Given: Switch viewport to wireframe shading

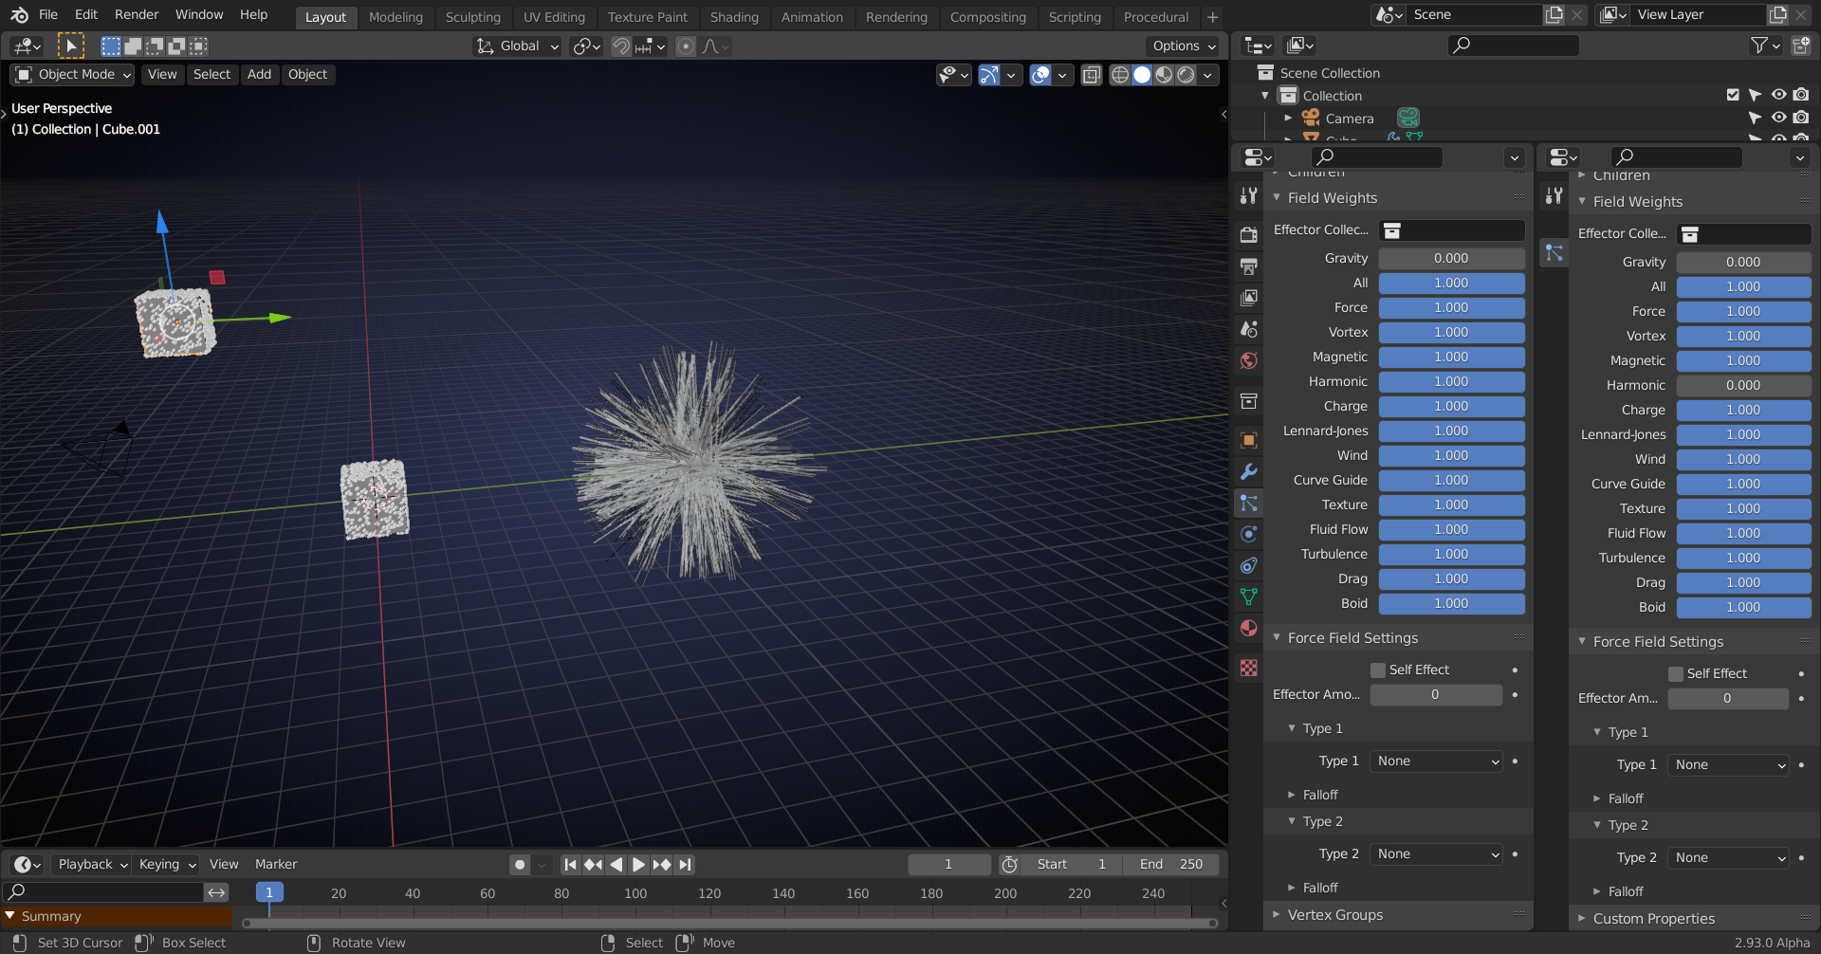Looking at the screenshot, I should [1120, 75].
